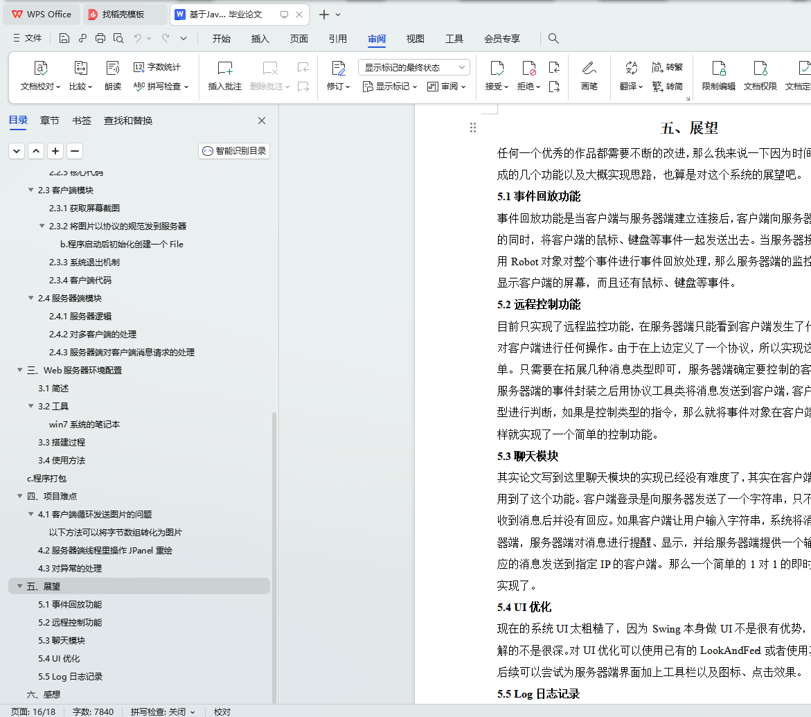This screenshot has width=811, height=717.
Task: Collapse the 五、展望 outline node
Action: (19, 586)
